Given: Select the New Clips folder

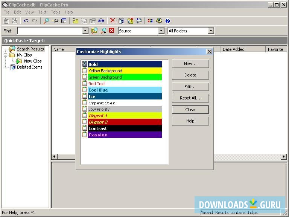Looking at the screenshot, I should pos(33,61).
